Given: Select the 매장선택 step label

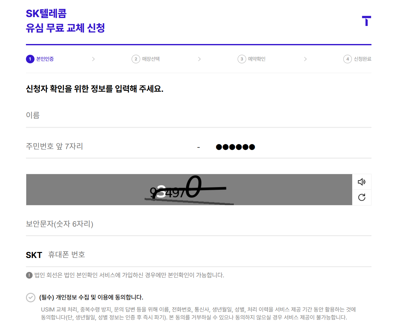Looking at the screenshot, I should pos(151,59).
